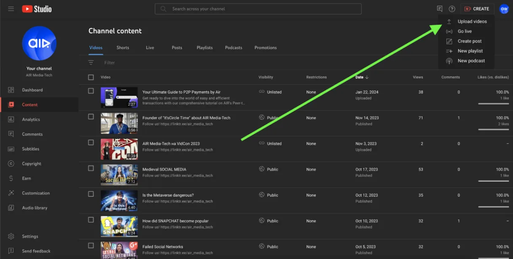
Task: Check the Metaverse dangerous video checkbox
Action: click(91, 194)
